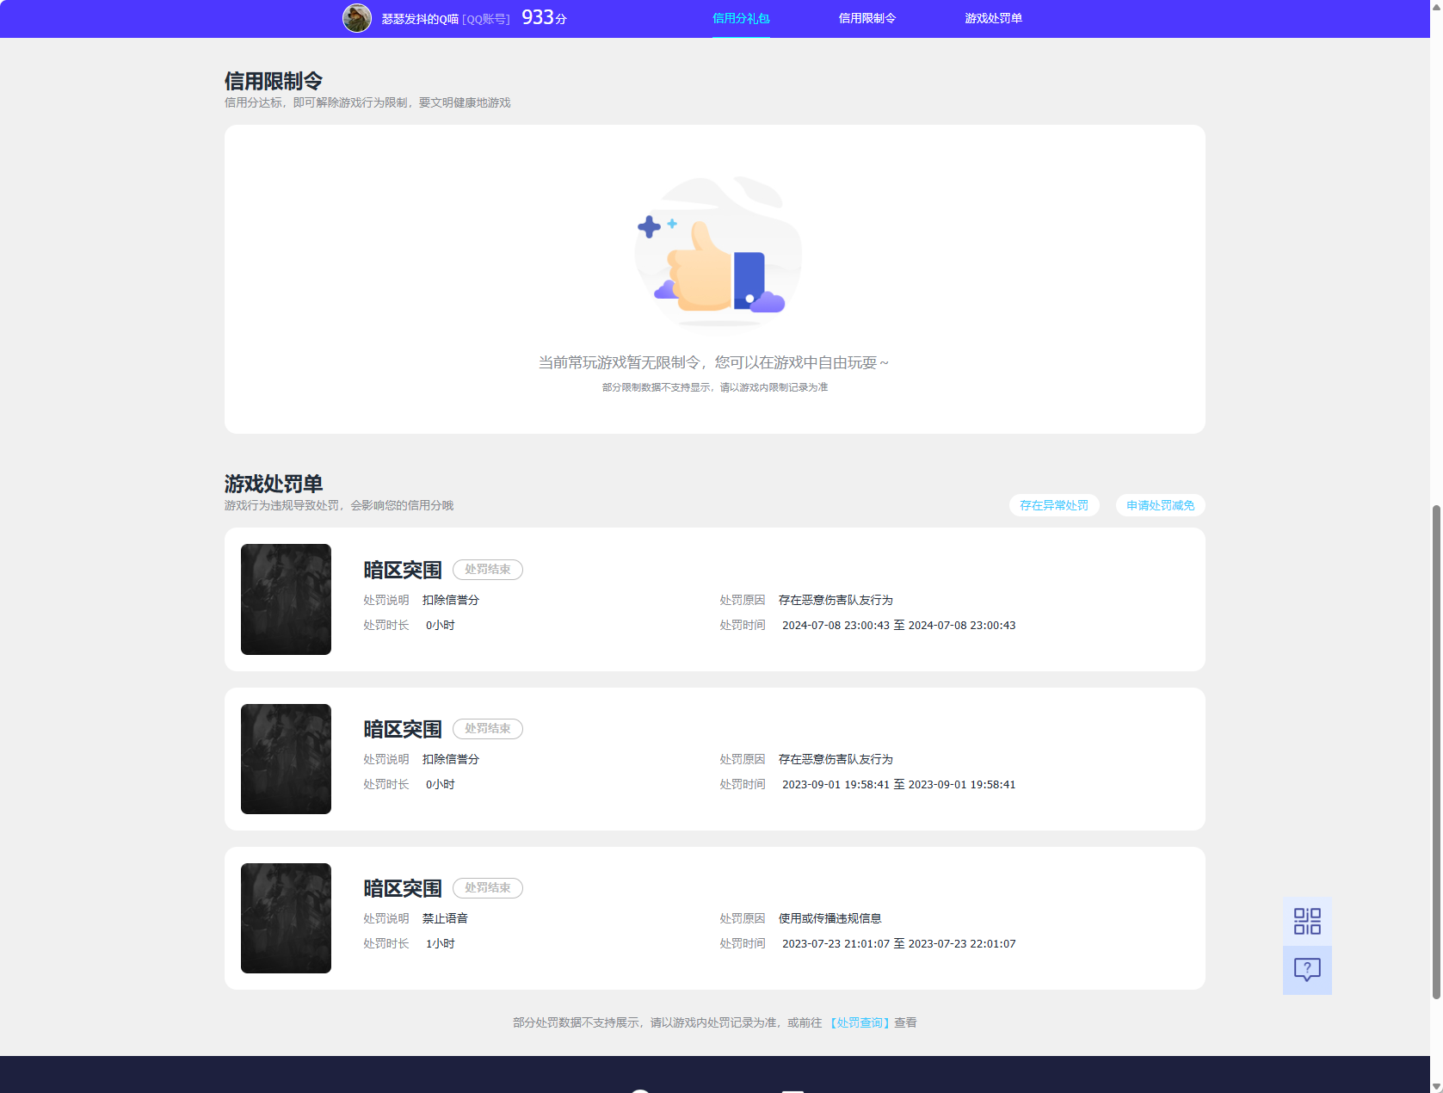Click game thumbnail of 2024-07-08 penalty
Image resolution: width=1443 pixels, height=1093 pixels.
[x=286, y=599]
